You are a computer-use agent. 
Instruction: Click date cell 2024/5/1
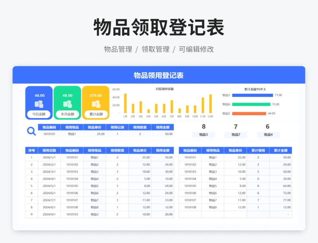(49, 186)
